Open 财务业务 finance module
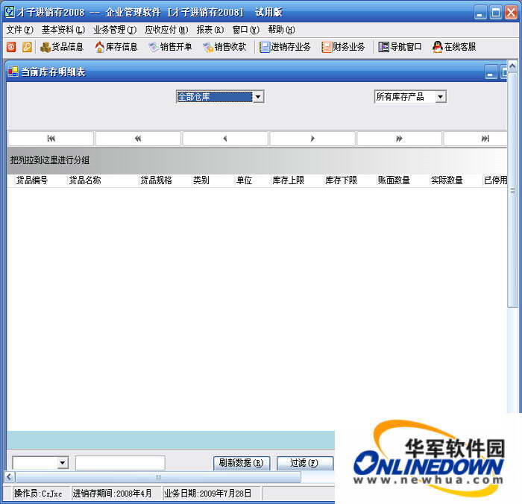The image size is (522, 504). [343, 47]
